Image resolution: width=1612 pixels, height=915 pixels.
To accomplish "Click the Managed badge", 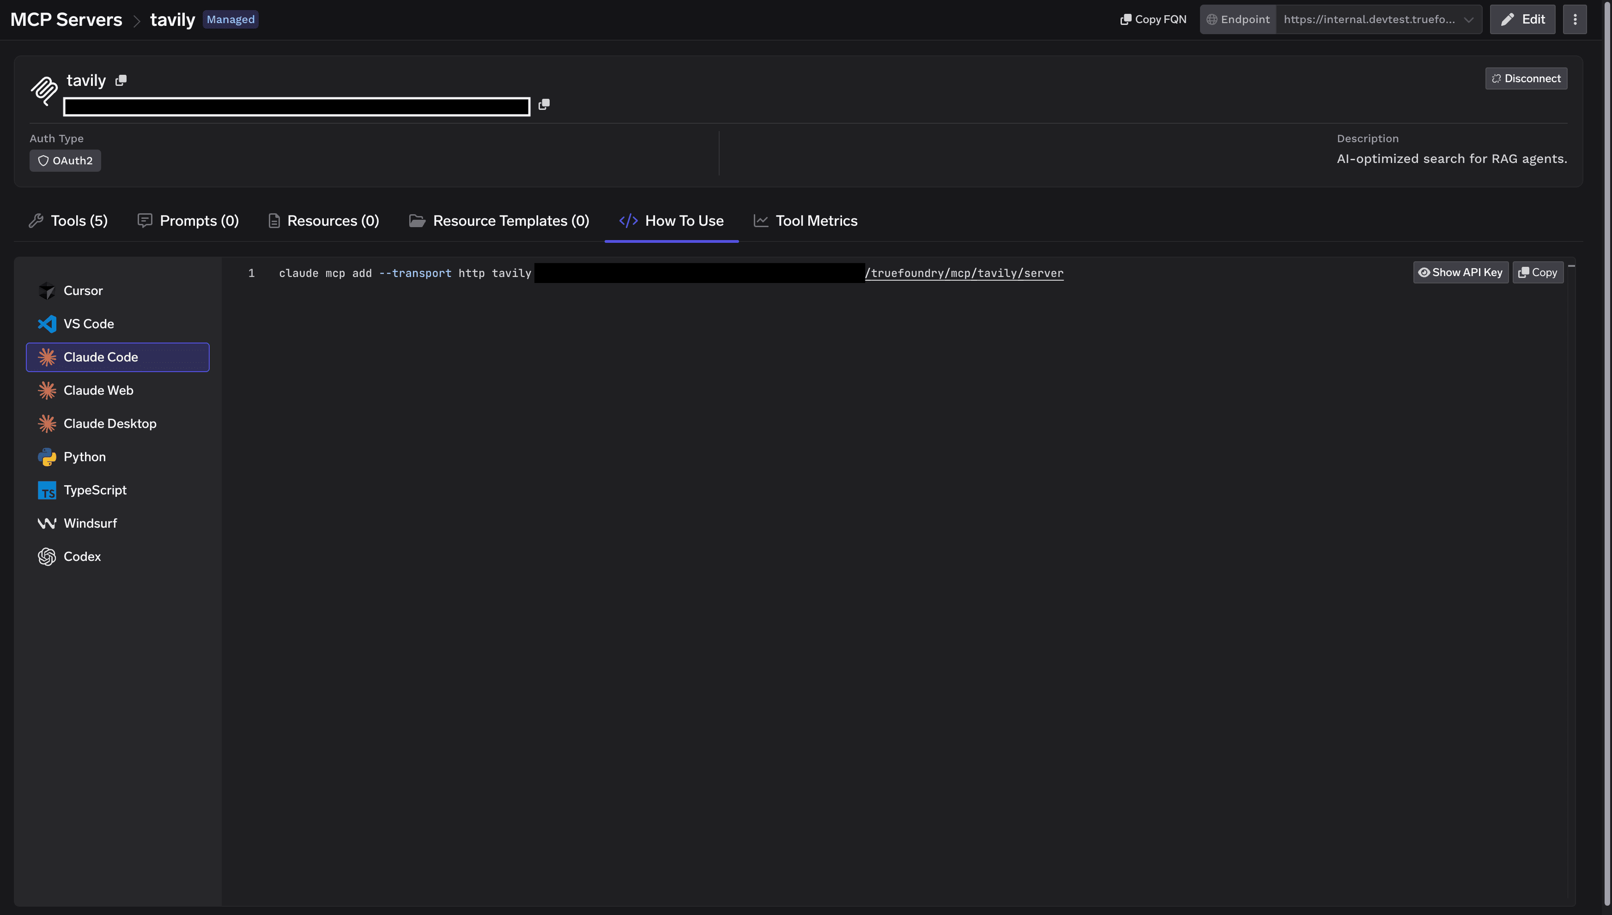I will [231, 19].
